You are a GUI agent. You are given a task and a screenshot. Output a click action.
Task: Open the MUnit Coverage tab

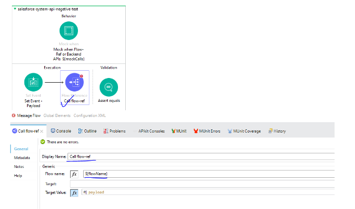pyautogui.click(x=244, y=131)
